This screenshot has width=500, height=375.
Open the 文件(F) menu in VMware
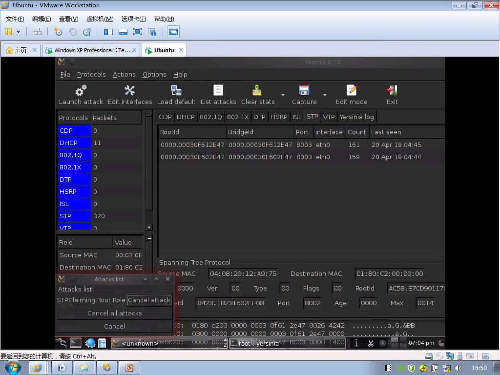(15, 19)
